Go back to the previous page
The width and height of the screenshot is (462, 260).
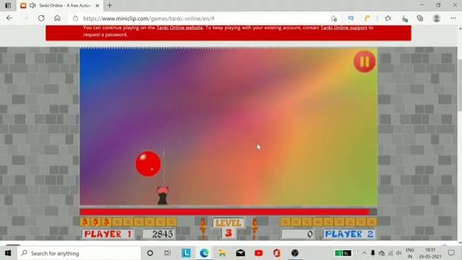click(9, 18)
